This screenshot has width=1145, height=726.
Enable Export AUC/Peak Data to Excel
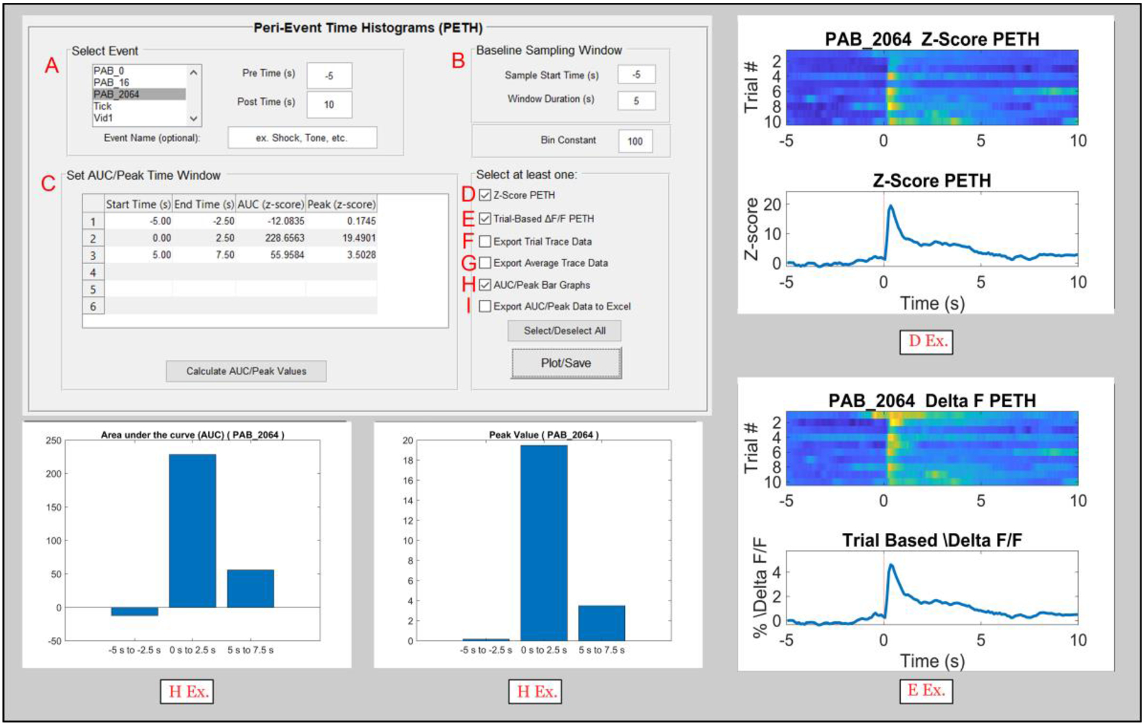[485, 306]
